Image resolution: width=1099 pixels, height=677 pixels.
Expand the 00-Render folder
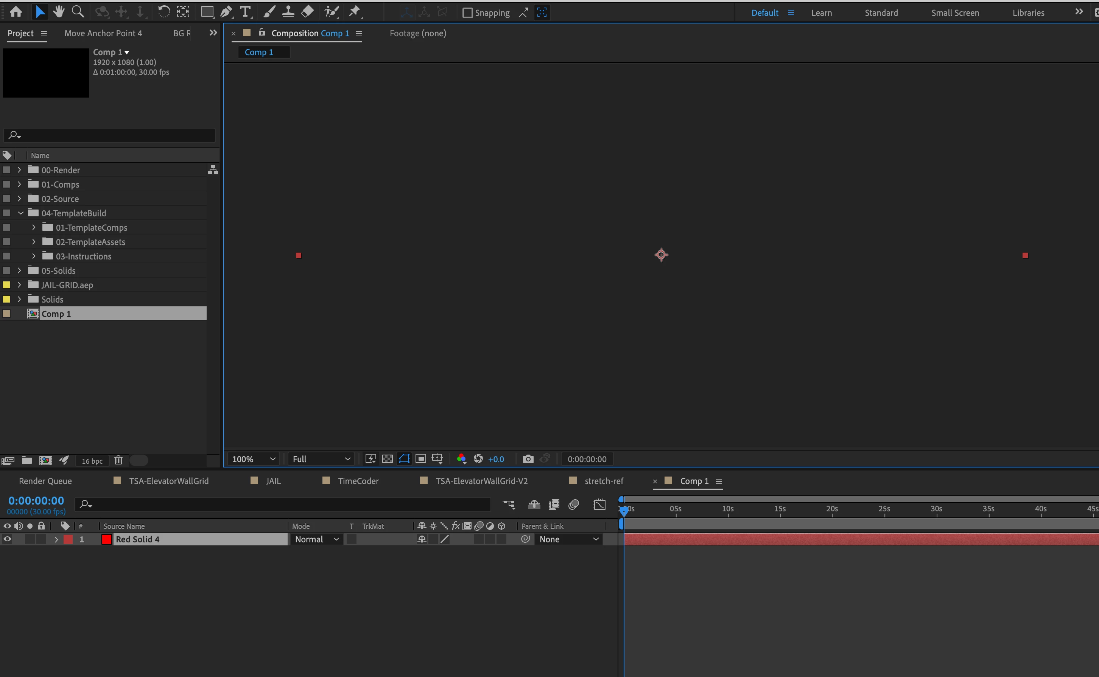19,170
